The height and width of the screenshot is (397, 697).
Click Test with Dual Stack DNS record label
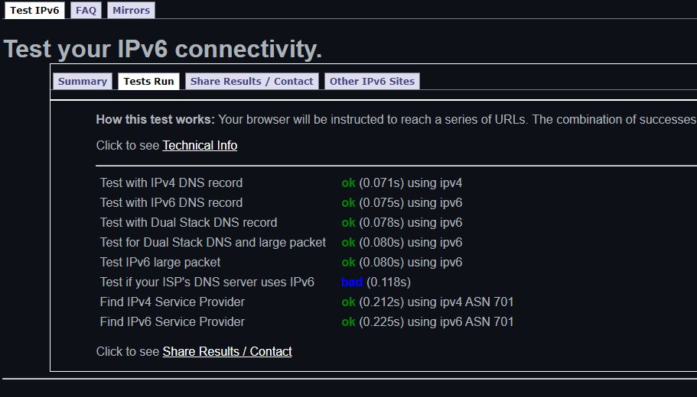pyautogui.click(x=188, y=222)
